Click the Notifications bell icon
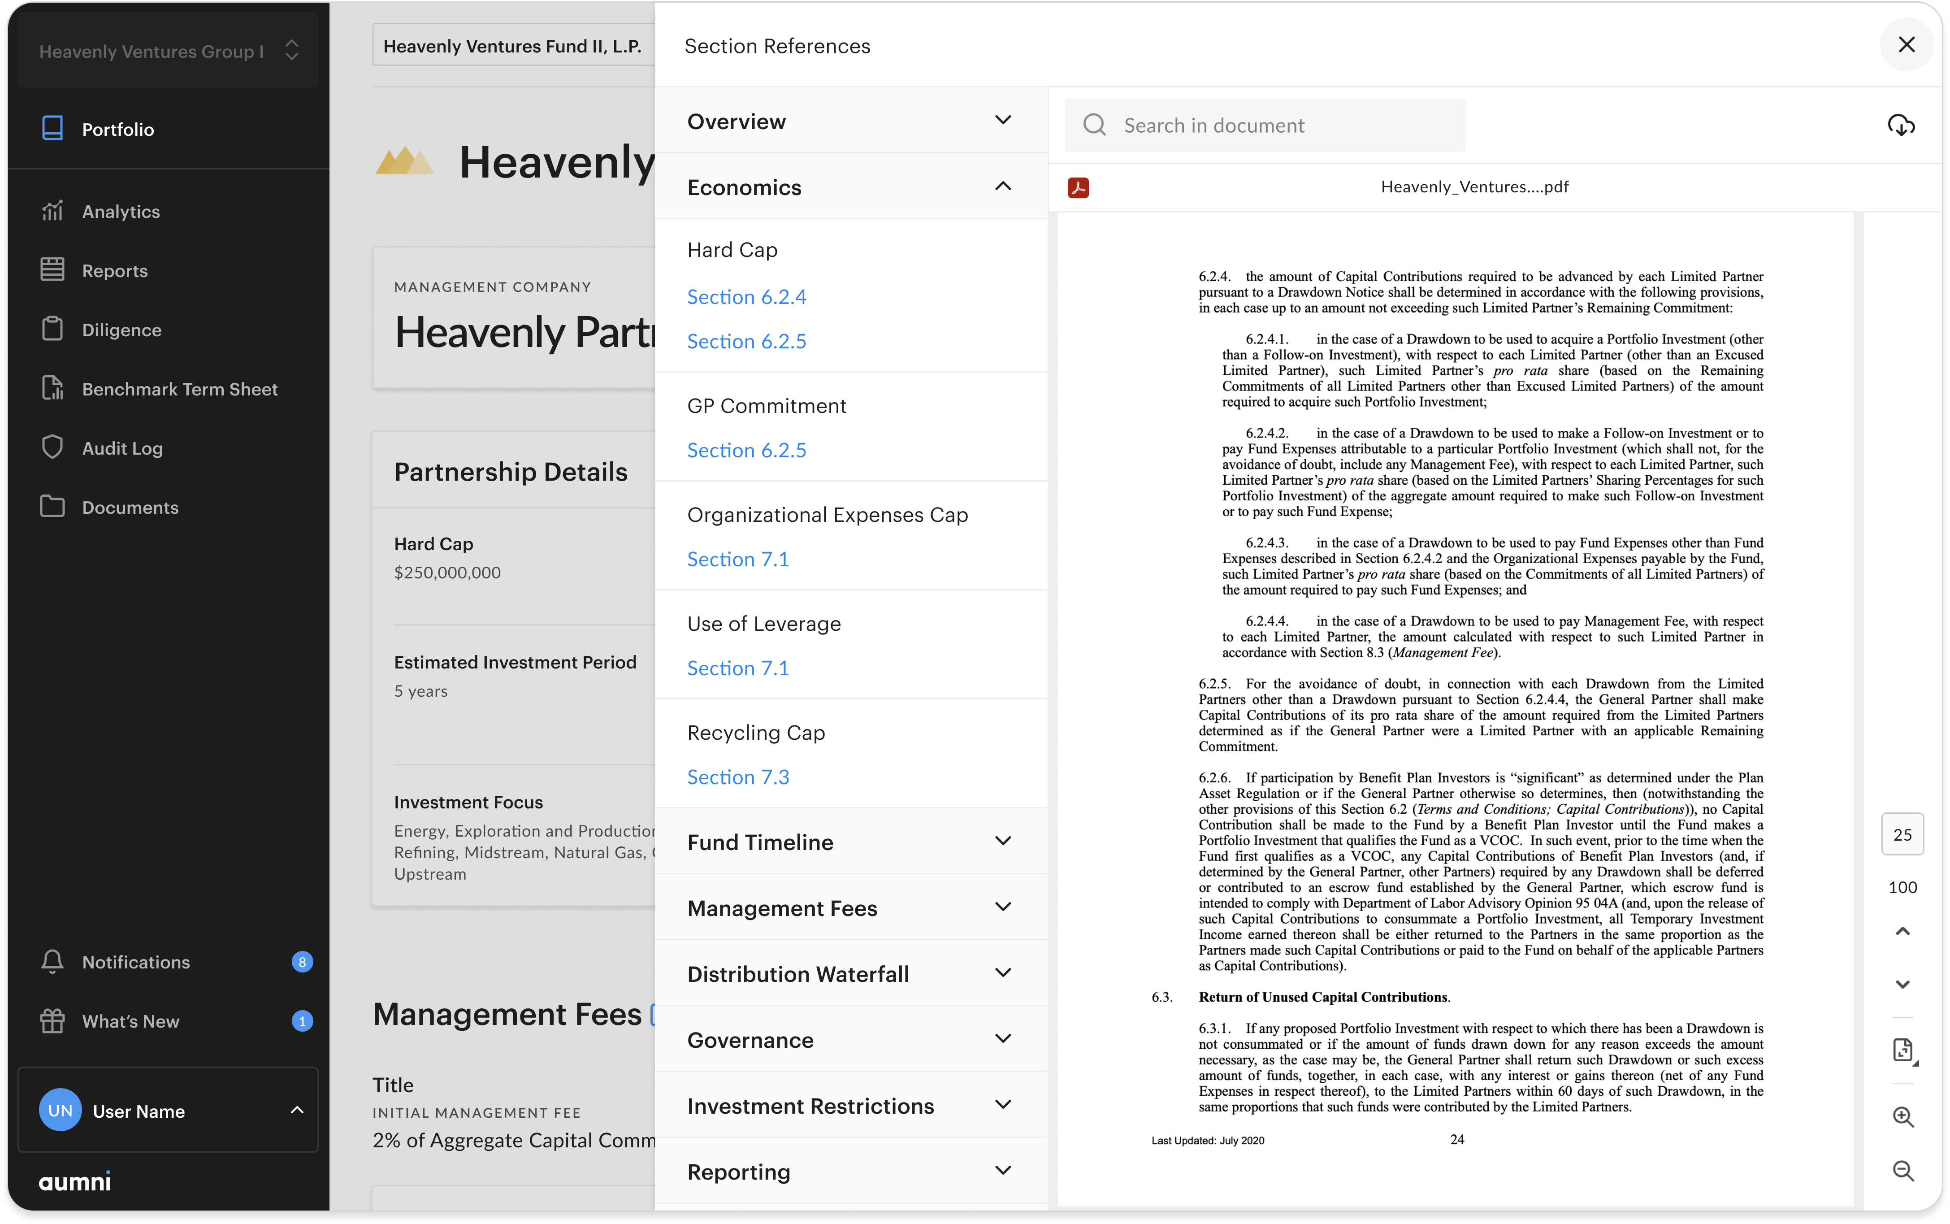Viewport: 1950px width, 1224px height. click(x=52, y=962)
